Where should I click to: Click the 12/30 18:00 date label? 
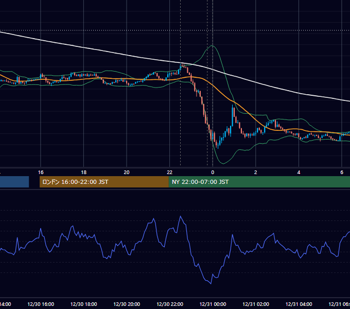(84, 304)
